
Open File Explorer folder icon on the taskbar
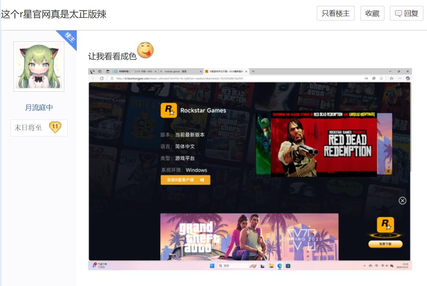tap(271, 265)
